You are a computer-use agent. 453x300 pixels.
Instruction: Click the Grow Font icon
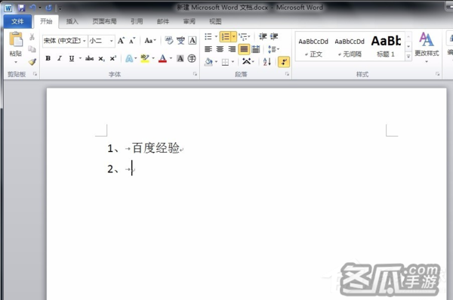tap(121, 41)
